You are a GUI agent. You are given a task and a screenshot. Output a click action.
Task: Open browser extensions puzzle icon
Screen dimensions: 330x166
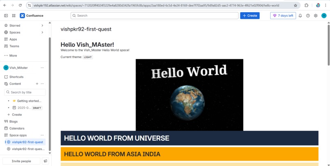(306, 5)
